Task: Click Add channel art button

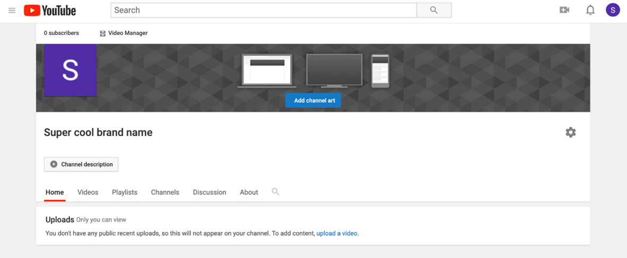Action: pyautogui.click(x=313, y=100)
